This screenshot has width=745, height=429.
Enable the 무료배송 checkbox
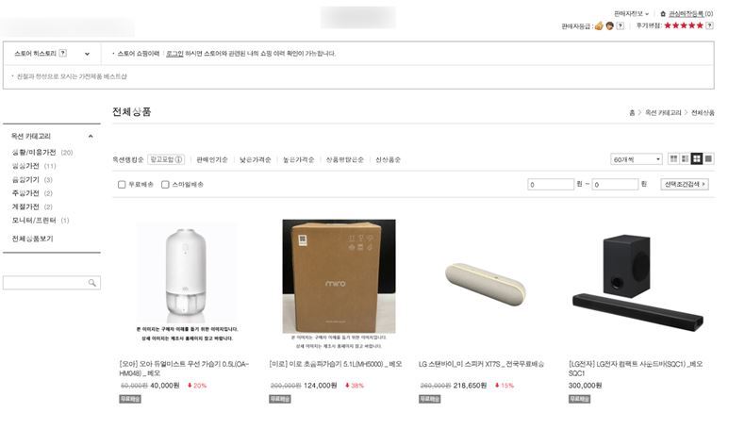122,185
